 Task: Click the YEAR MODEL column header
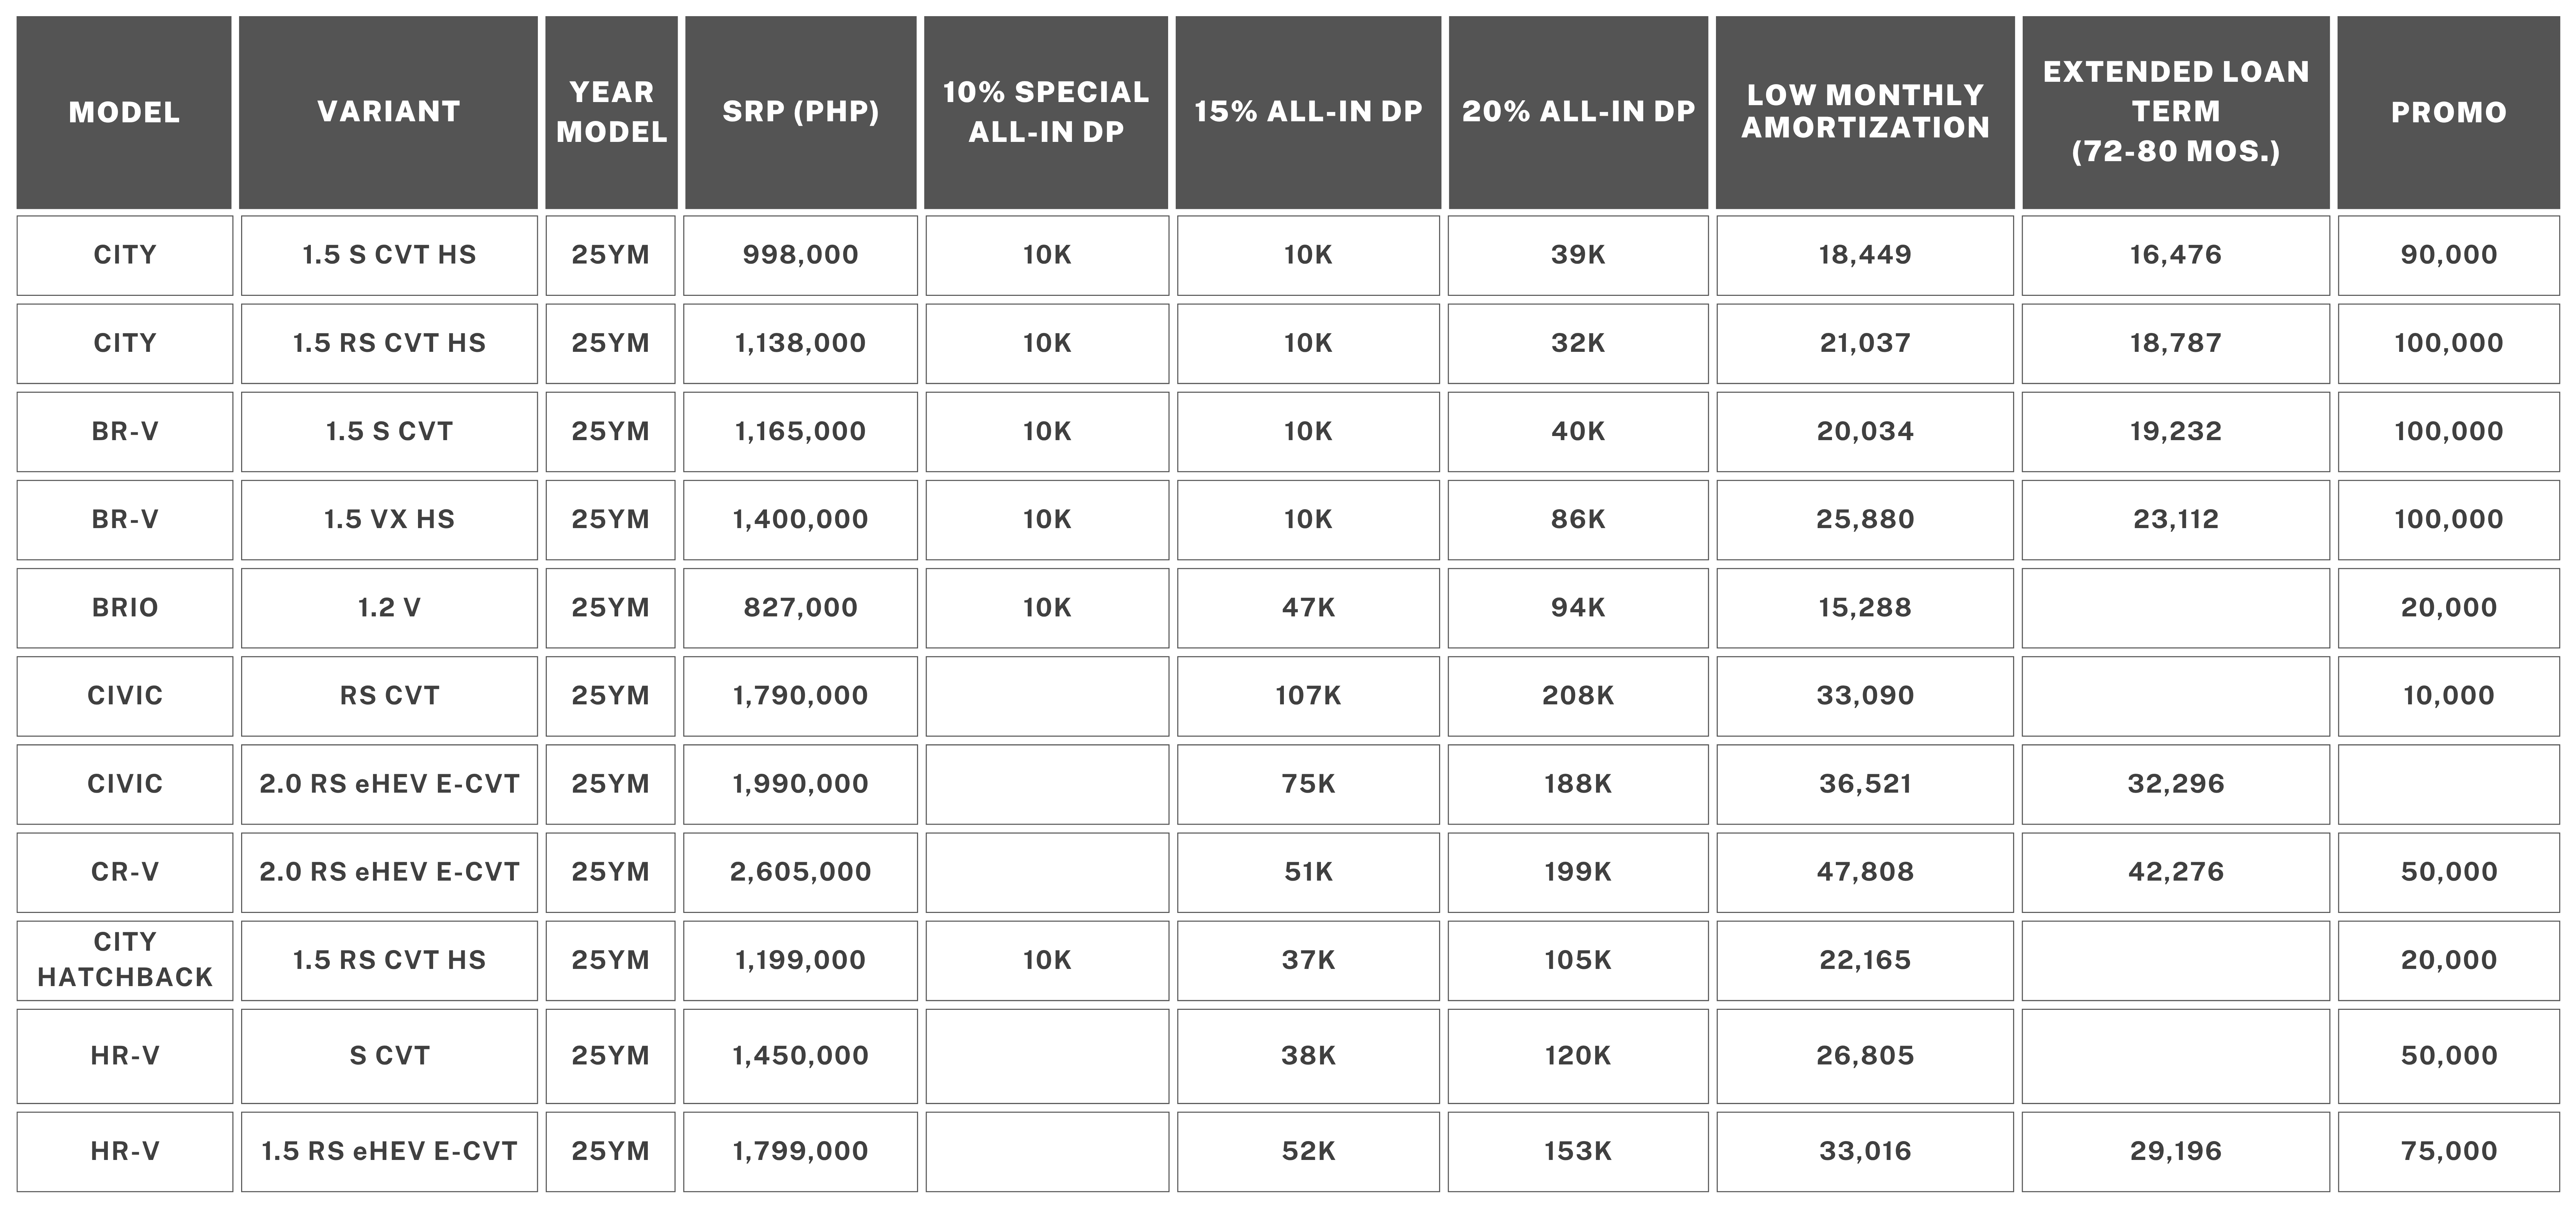pyautogui.click(x=611, y=112)
